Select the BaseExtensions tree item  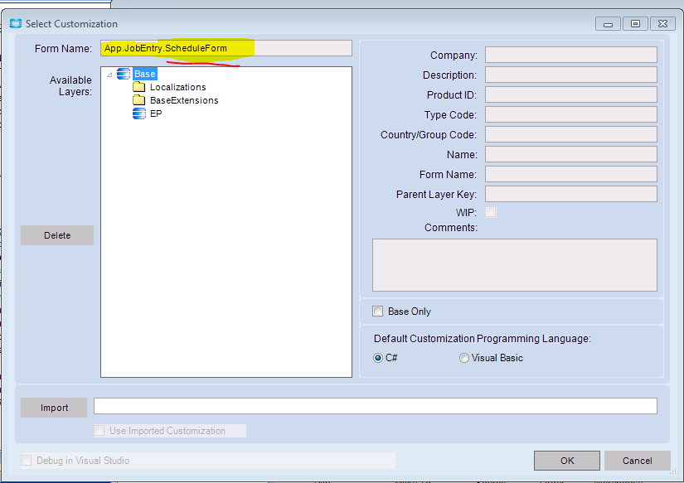184,100
